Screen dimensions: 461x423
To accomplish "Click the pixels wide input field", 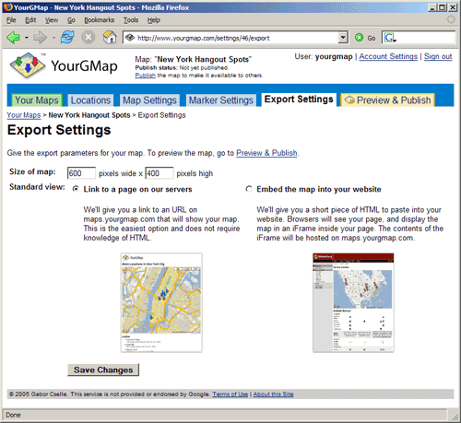I will coord(81,173).
